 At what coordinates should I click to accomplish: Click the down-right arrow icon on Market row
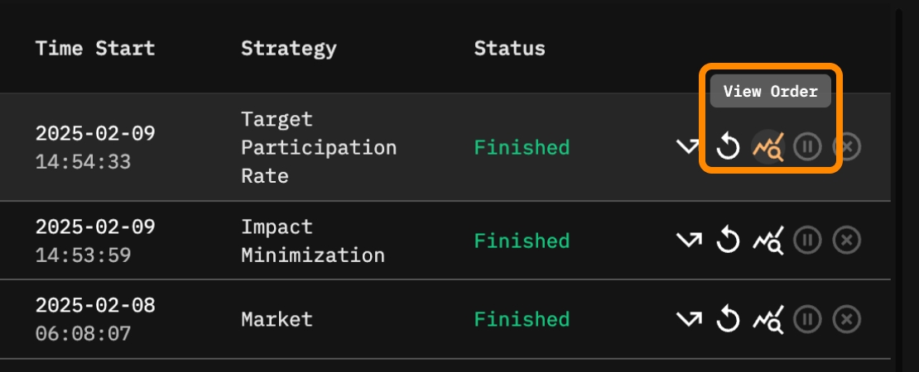pos(688,319)
